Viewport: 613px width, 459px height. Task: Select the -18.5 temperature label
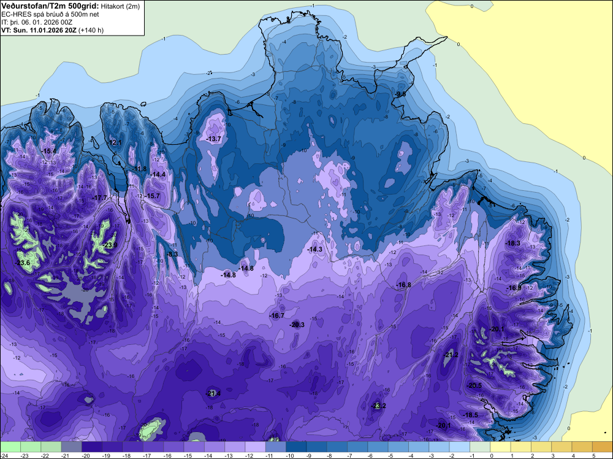470,415
